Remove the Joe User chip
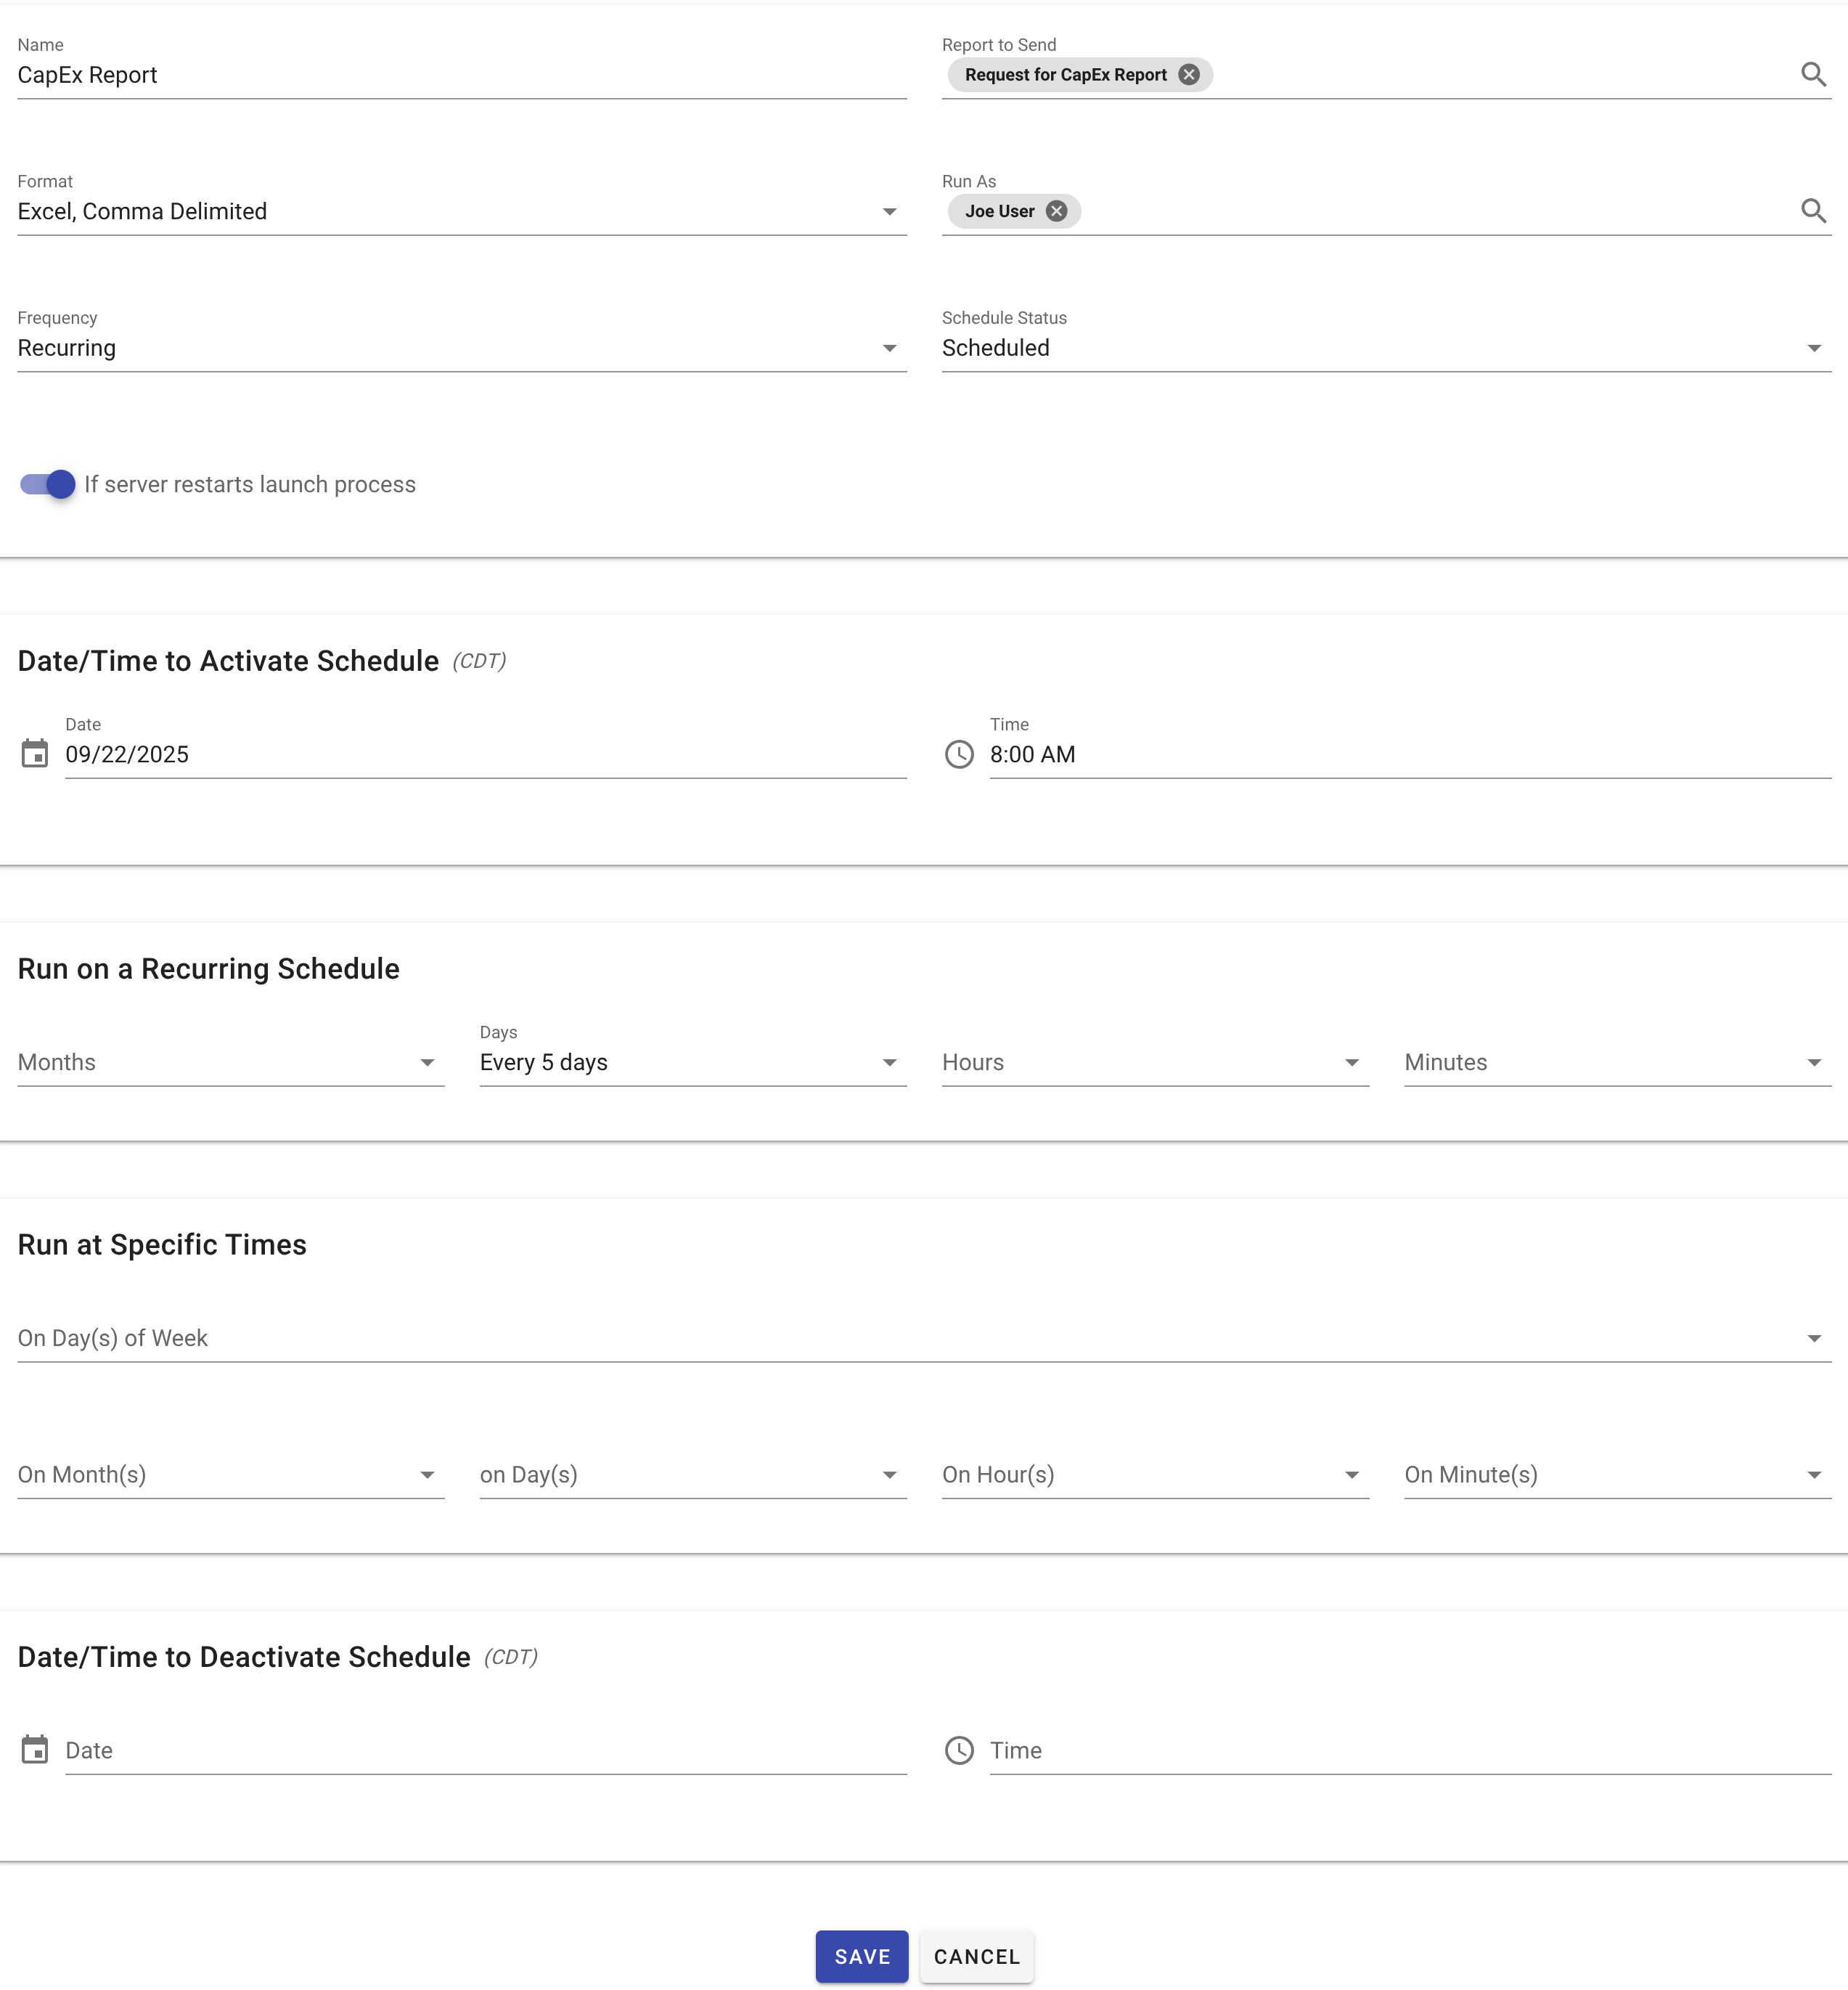The image size is (1848, 1990). point(1056,211)
